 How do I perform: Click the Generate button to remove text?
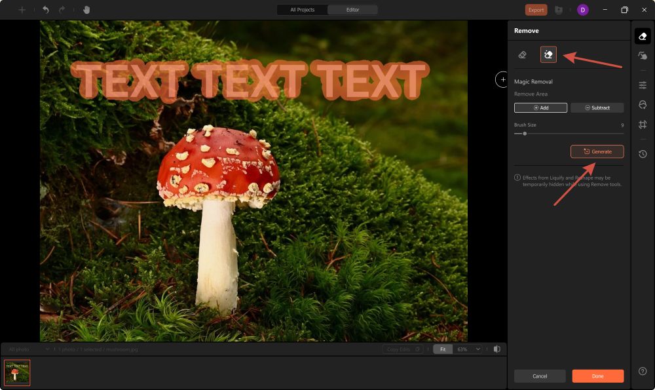[597, 151]
